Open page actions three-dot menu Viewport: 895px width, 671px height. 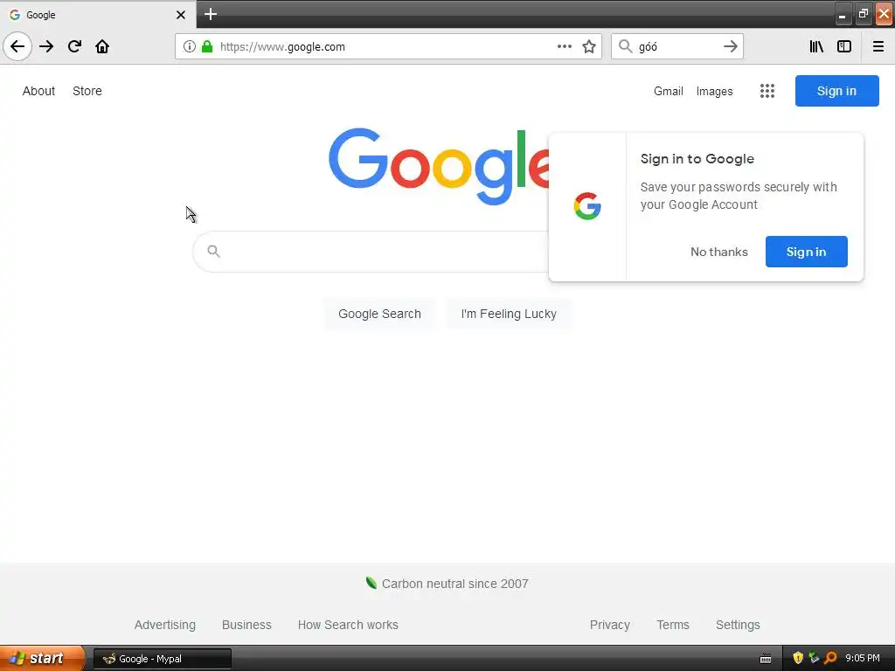565,46
